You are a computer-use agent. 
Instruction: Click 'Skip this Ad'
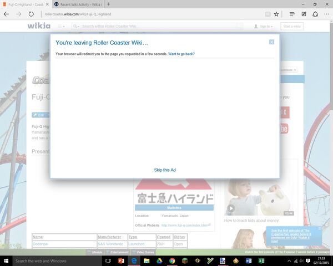(165, 170)
